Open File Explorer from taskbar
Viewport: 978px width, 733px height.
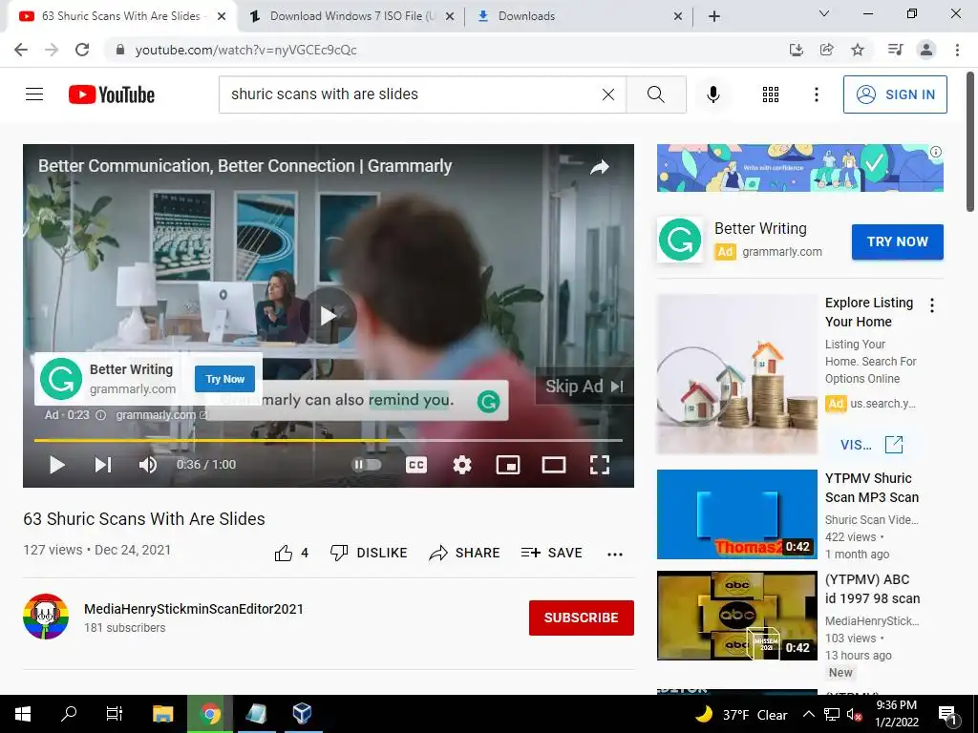tap(162, 714)
